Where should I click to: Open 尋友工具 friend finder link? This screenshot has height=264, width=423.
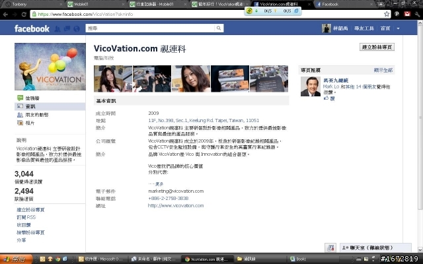[x=364, y=28]
